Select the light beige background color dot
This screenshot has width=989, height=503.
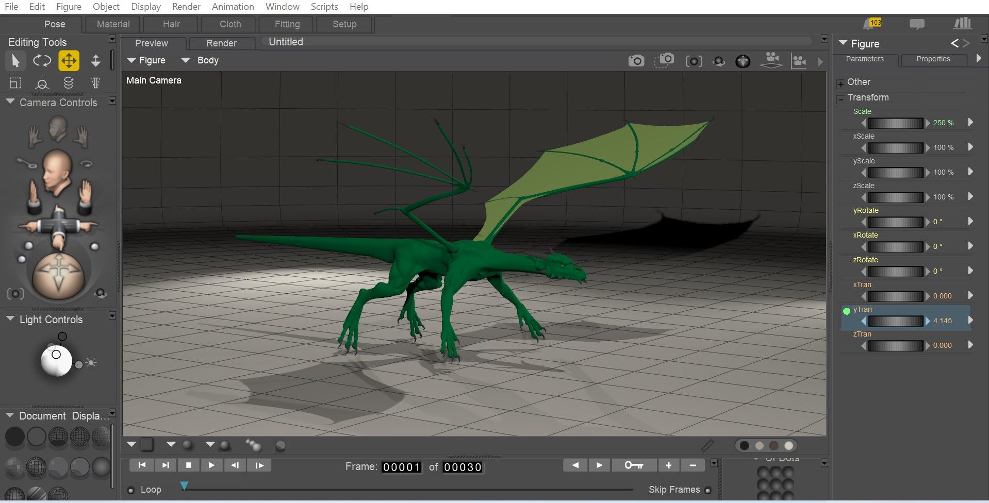(x=759, y=446)
